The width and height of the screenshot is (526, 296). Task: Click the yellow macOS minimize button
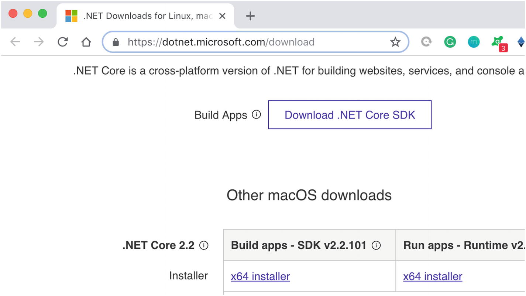28,14
